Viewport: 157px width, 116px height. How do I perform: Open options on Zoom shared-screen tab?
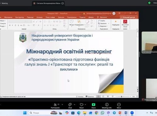[62, 3]
